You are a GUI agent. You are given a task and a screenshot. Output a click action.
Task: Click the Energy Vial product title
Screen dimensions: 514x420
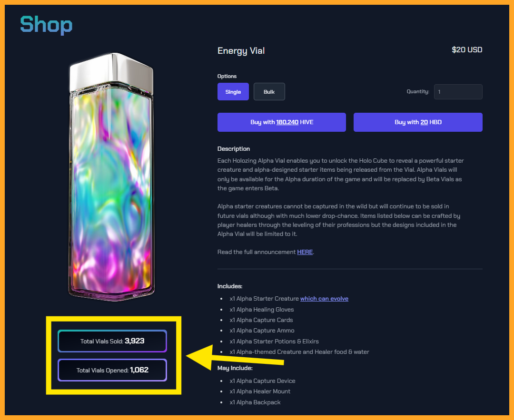(x=241, y=51)
